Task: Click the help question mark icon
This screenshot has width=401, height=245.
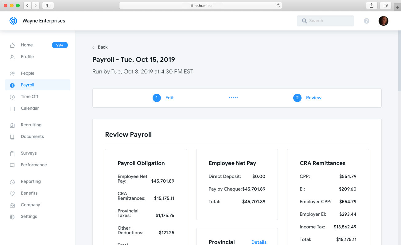Action: coord(366,21)
